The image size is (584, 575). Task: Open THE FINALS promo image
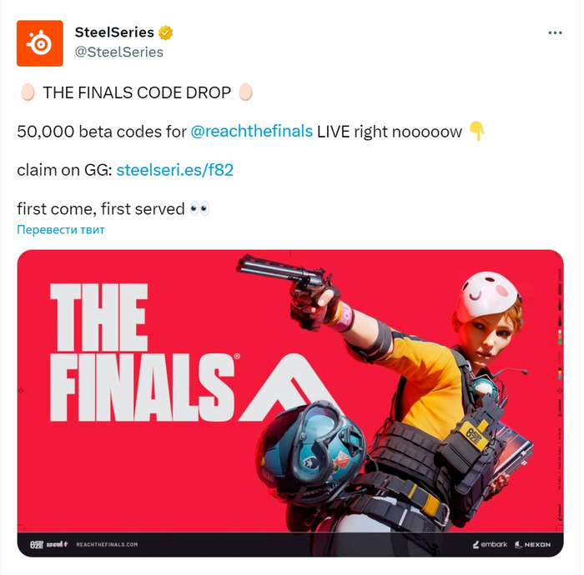tap(290, 403)
